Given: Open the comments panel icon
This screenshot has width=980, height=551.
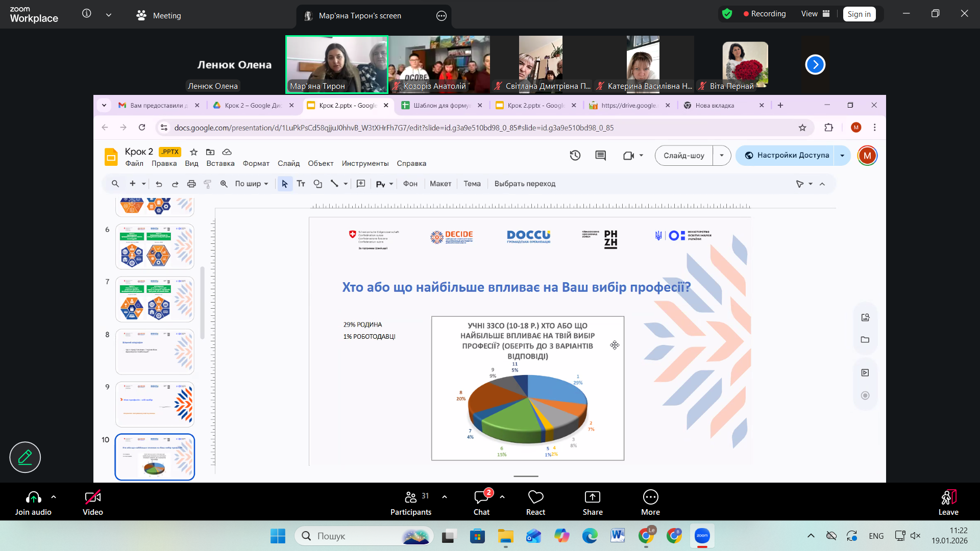Looking at the screenshot, I should (601, 156).
